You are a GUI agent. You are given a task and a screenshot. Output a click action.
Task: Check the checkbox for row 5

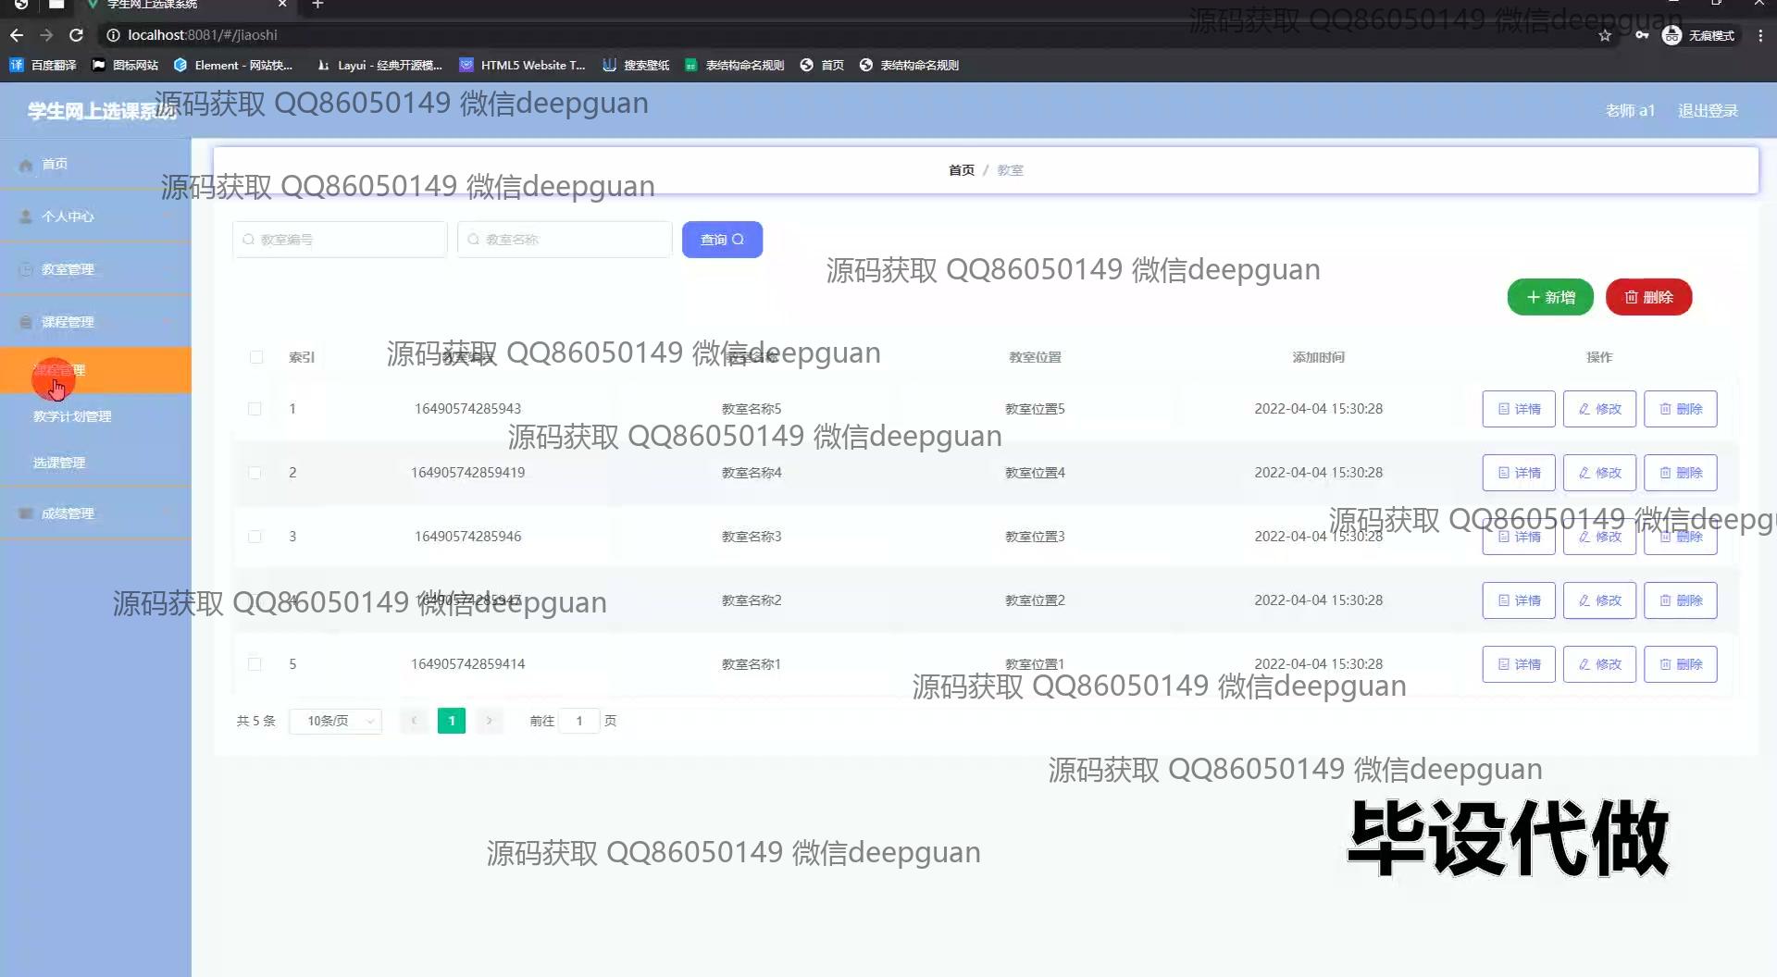[x=255, y=664]
